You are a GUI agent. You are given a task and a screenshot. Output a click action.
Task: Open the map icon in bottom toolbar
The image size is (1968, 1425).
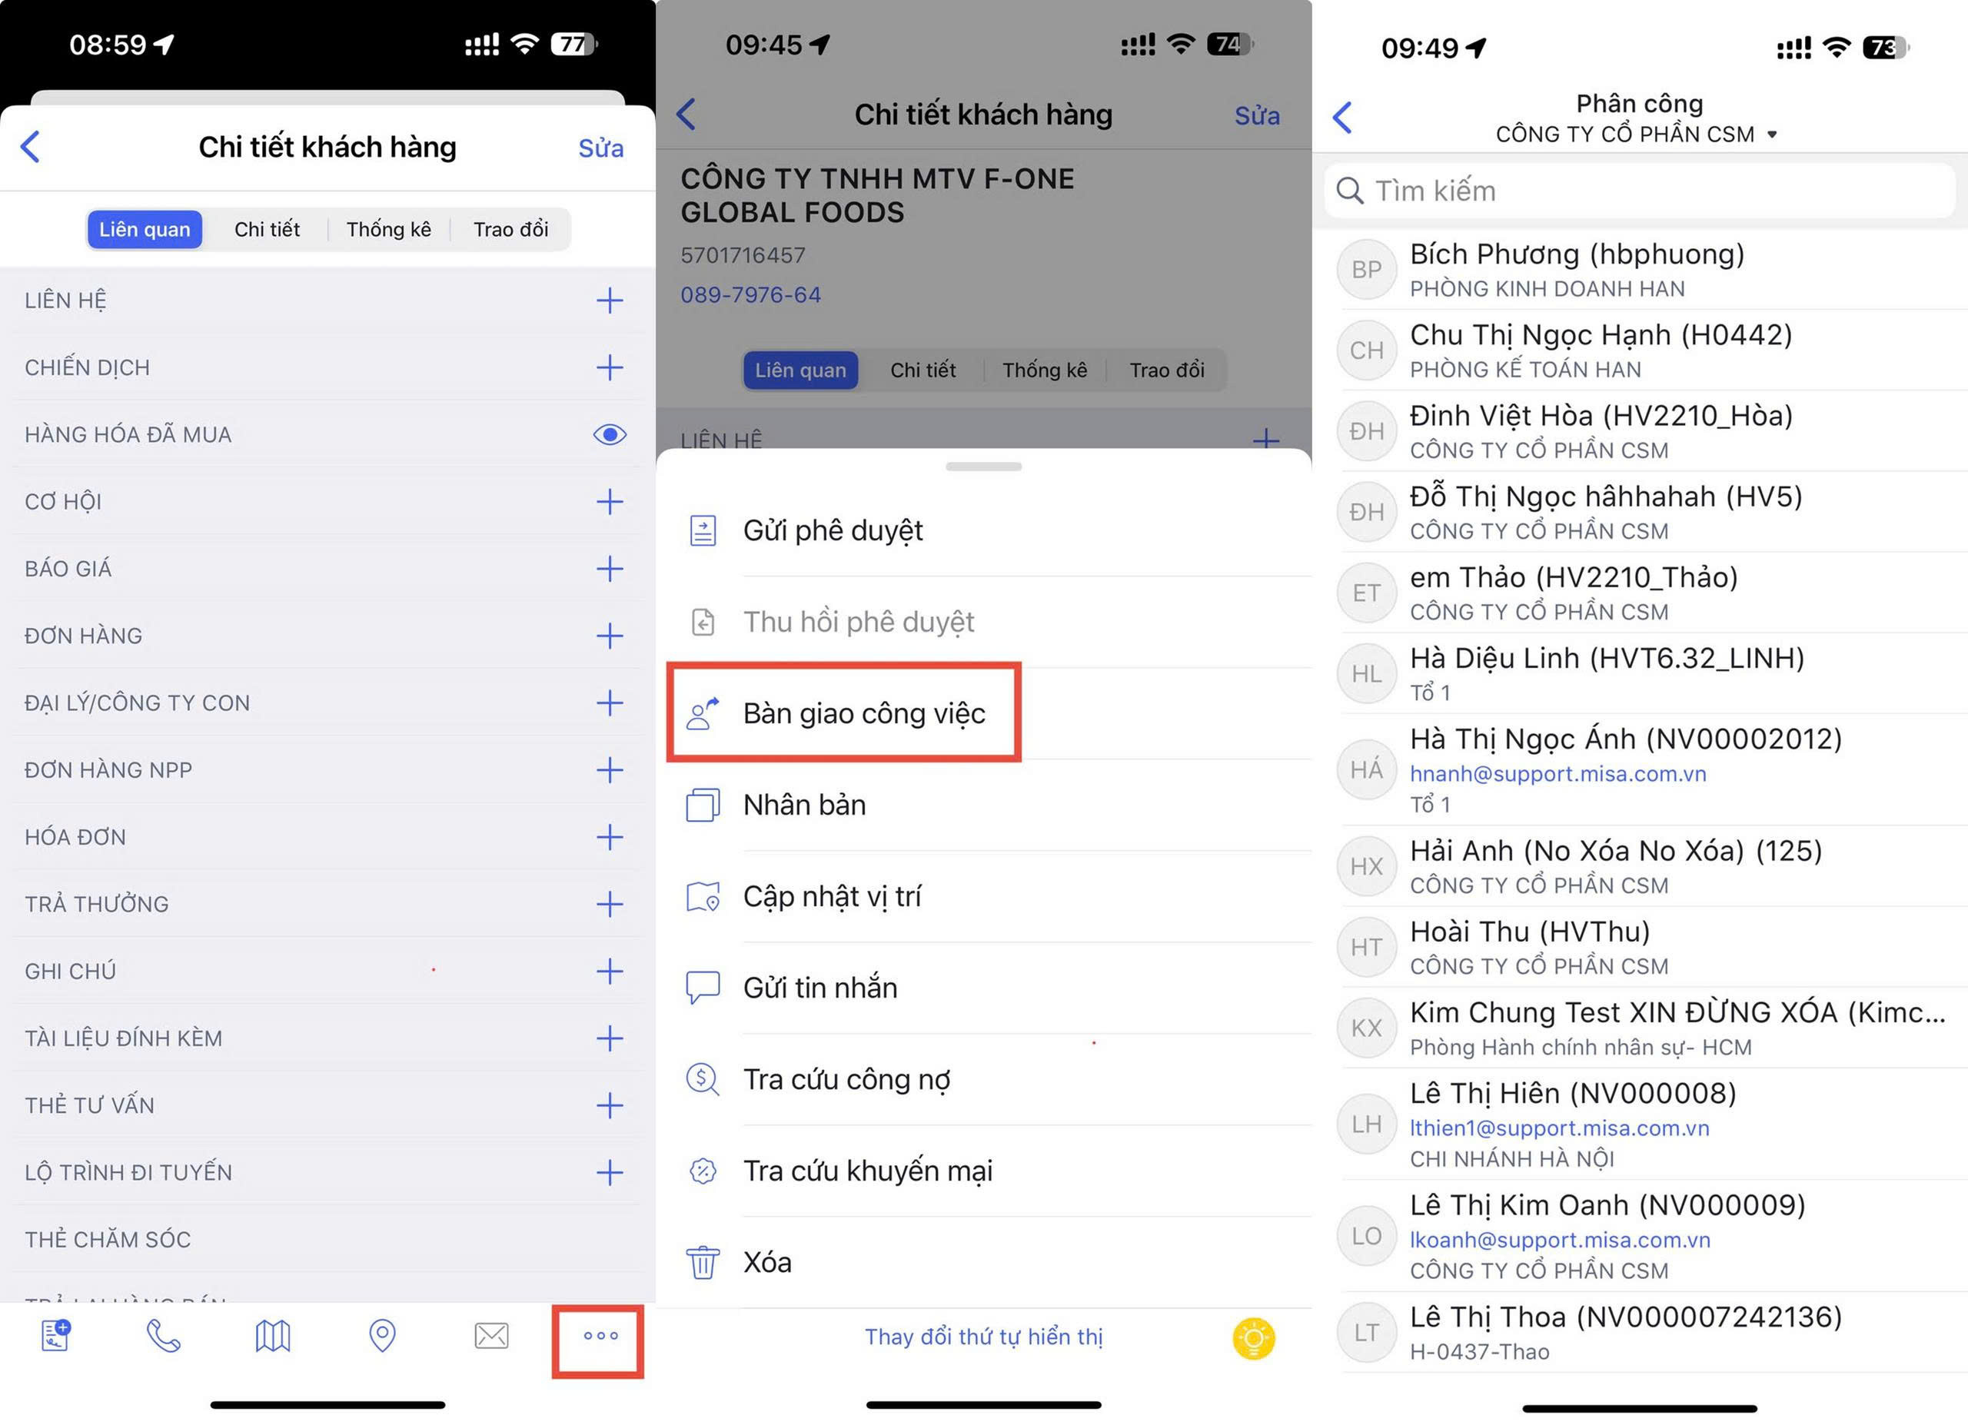(x=272, y=1336)
